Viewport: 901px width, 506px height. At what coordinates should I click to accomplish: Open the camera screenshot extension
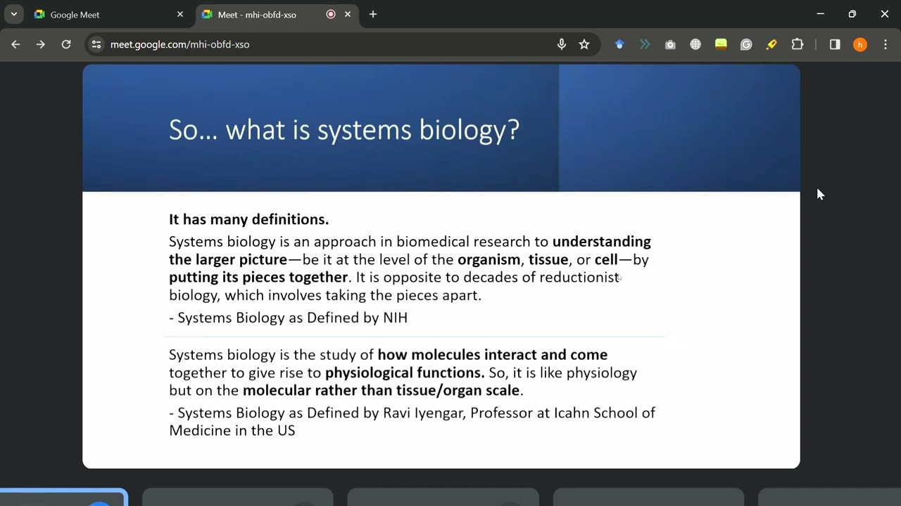coord(670,44)
